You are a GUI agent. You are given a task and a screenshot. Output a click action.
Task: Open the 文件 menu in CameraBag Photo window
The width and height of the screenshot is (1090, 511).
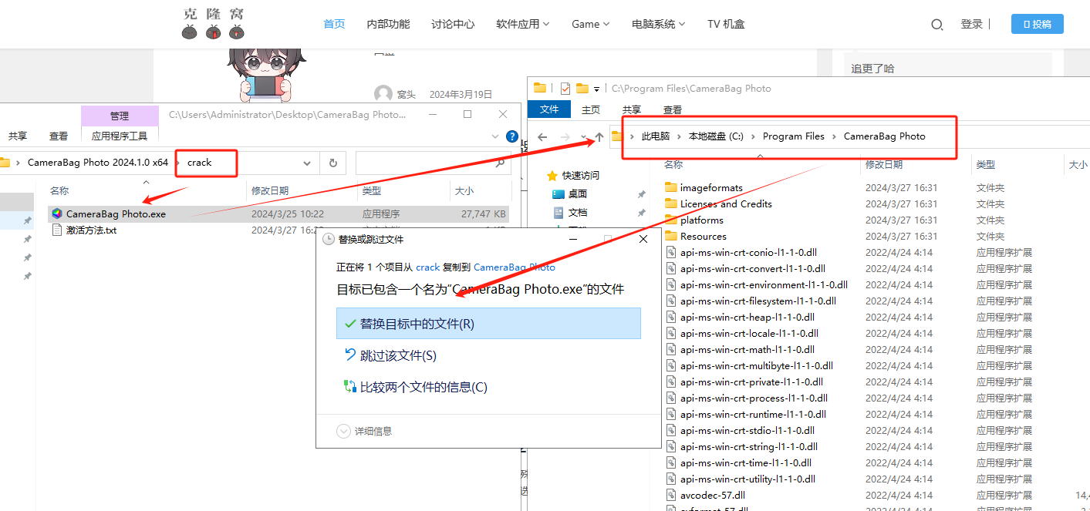[x=549, y=109]
